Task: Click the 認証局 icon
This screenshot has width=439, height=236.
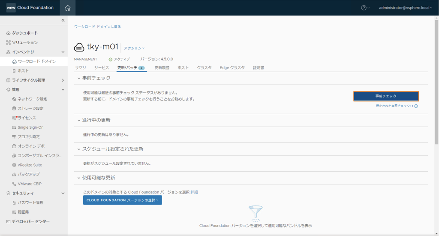Action: [14, 212]
